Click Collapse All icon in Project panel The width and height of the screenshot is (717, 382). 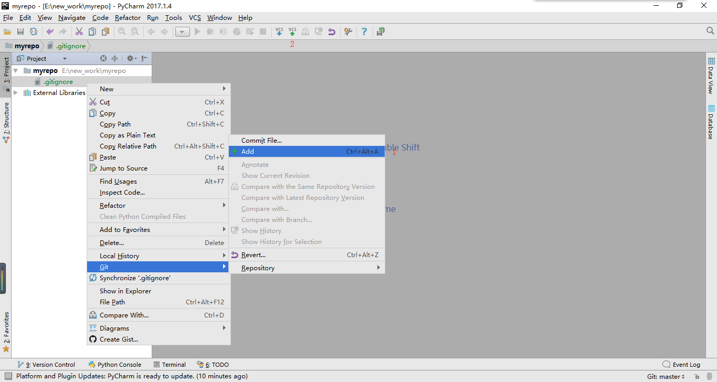[114, 59]
